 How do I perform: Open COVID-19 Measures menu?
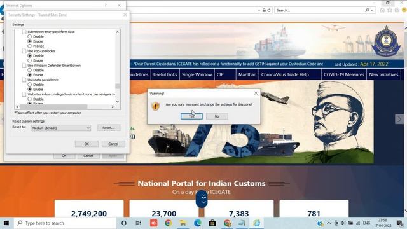[x=344, y=74]
